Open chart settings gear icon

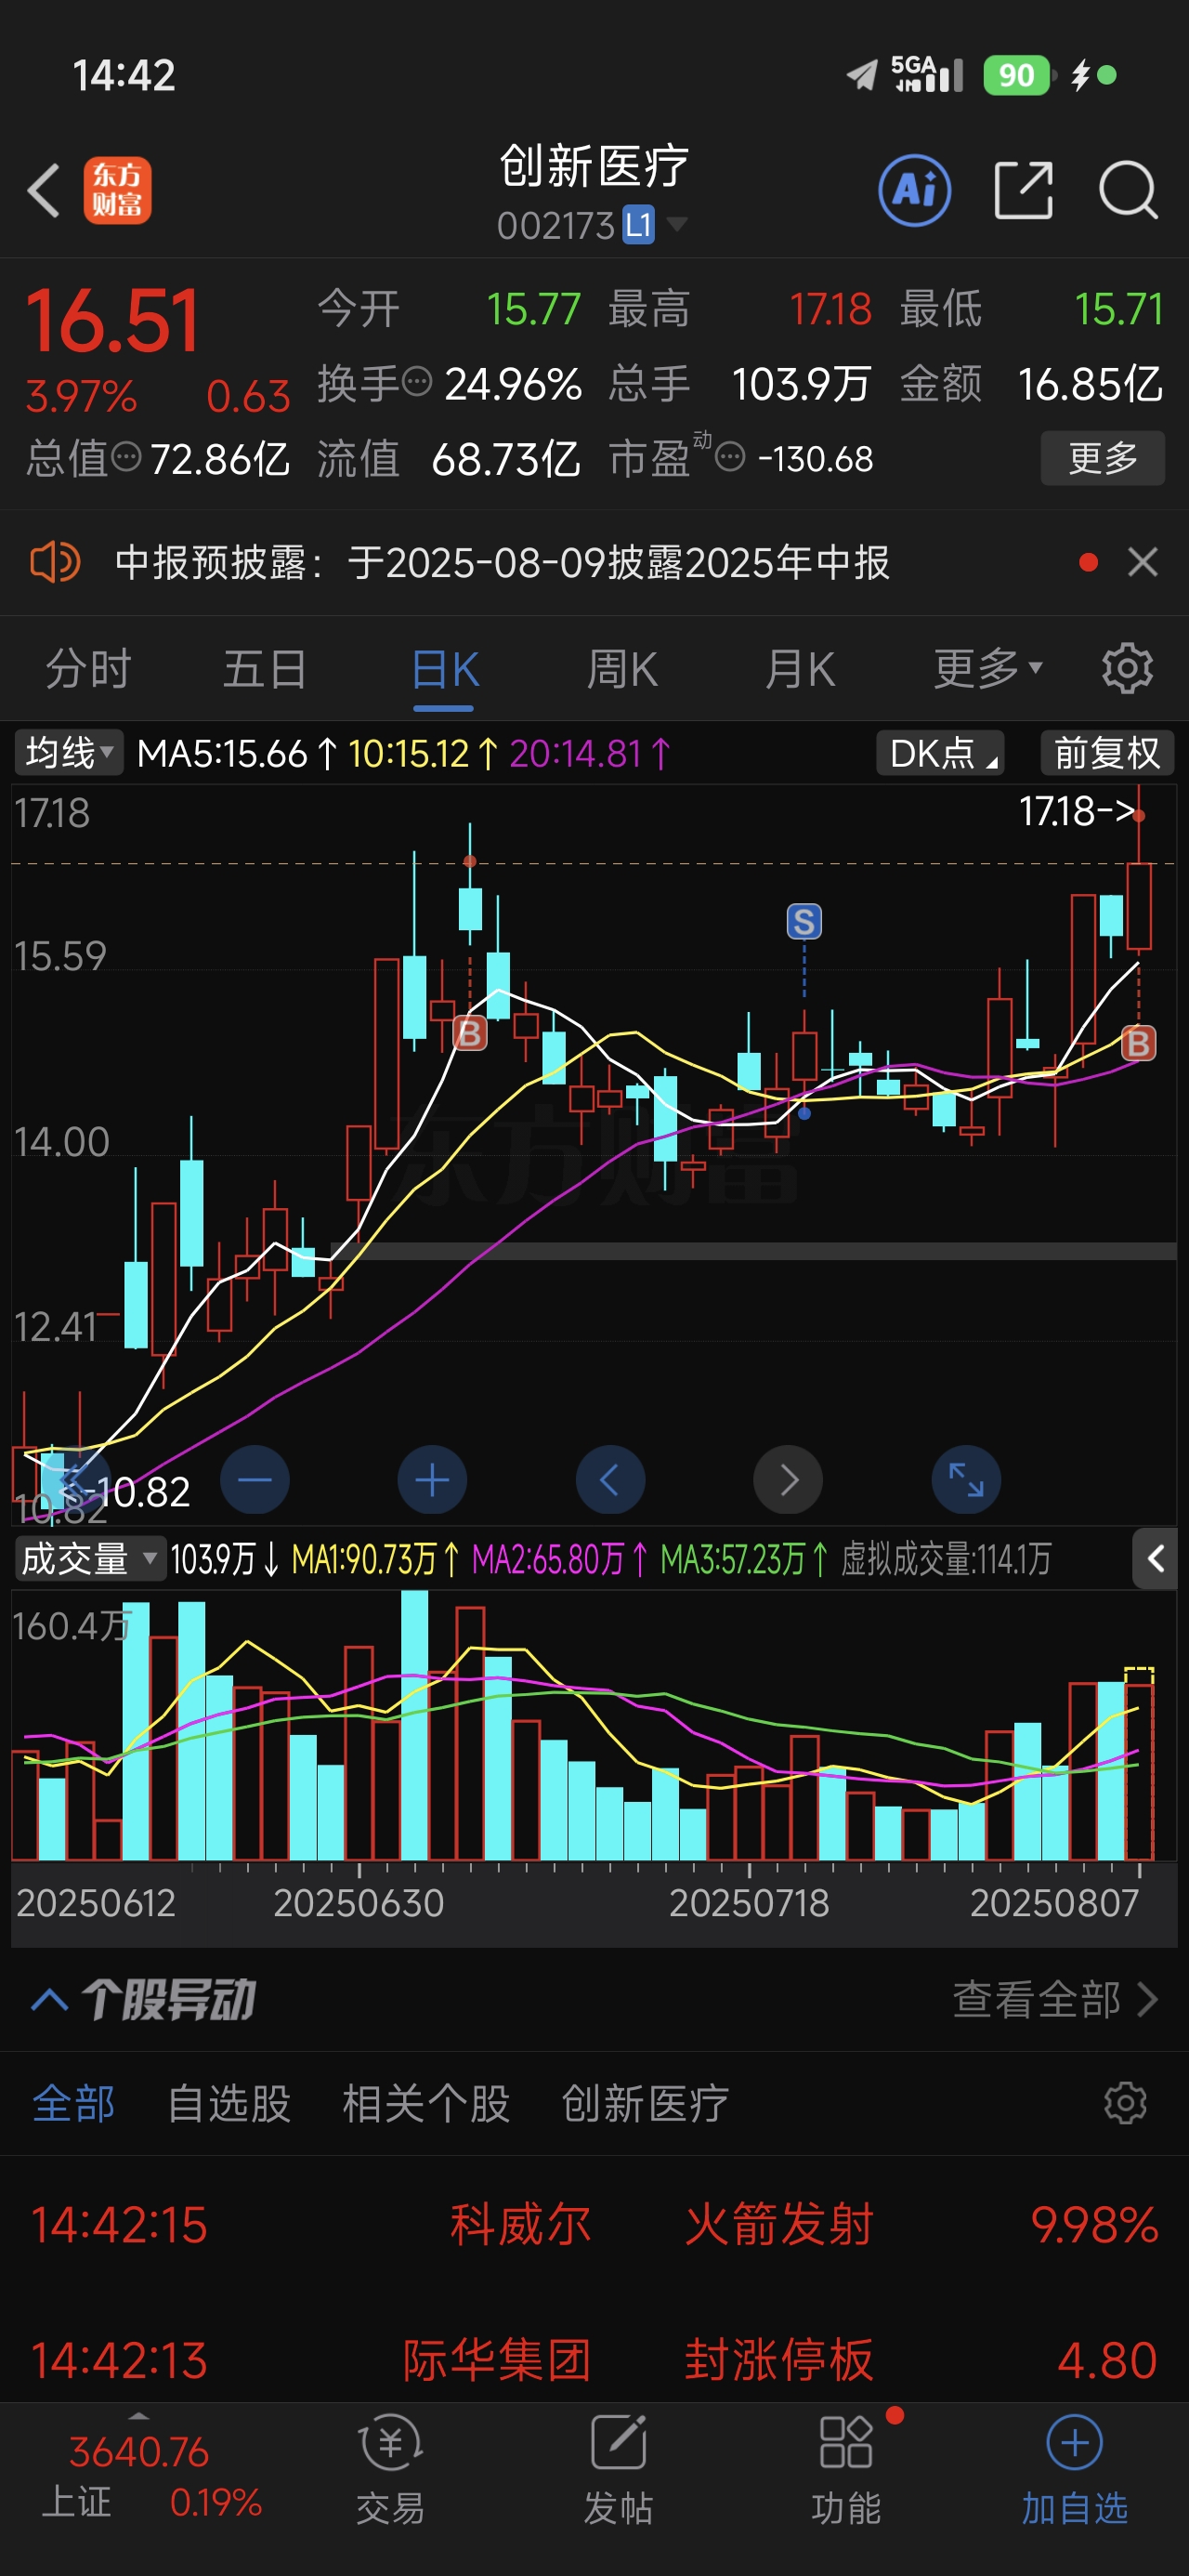click(1127, 668)
